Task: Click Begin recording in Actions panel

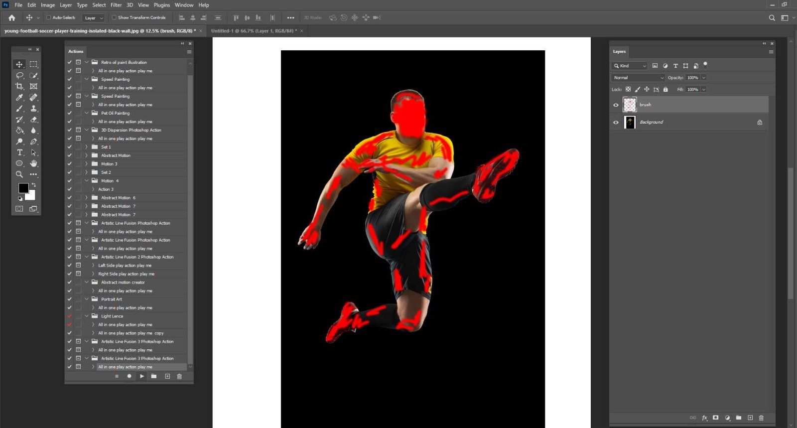Action: click(129, 376)
